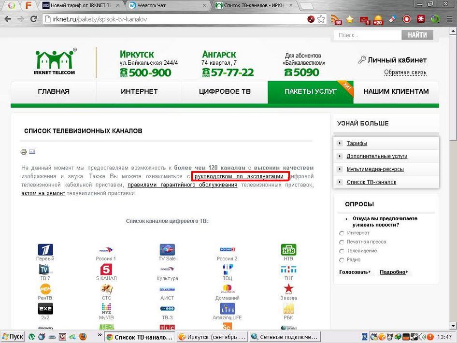Click the page scrollbar down arrow
Image resolution: width=457 pixels, height=343 pixels.
[453, 326]
